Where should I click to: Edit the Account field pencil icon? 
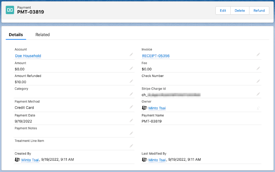point(131,55)
